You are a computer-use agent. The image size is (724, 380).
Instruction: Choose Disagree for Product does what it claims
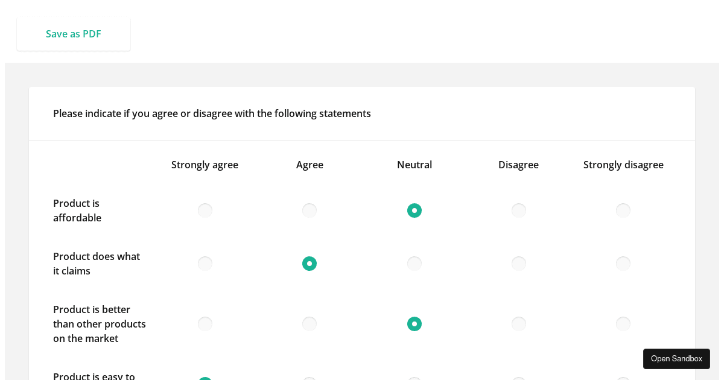[x=518, y=264]
